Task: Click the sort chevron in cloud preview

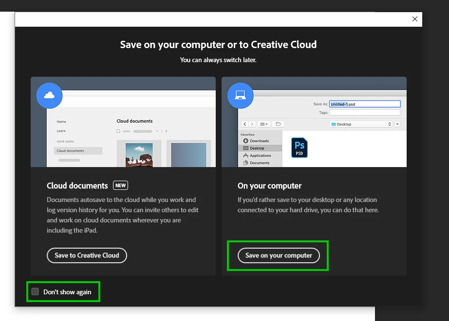Action: point(157,131)
